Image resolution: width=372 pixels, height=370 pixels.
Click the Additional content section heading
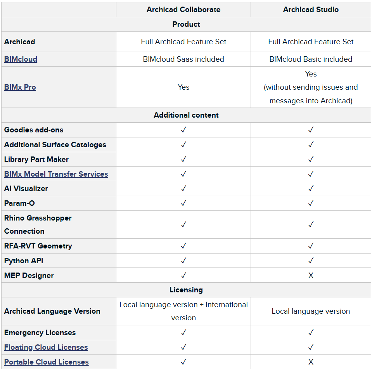tap(186, 115)
